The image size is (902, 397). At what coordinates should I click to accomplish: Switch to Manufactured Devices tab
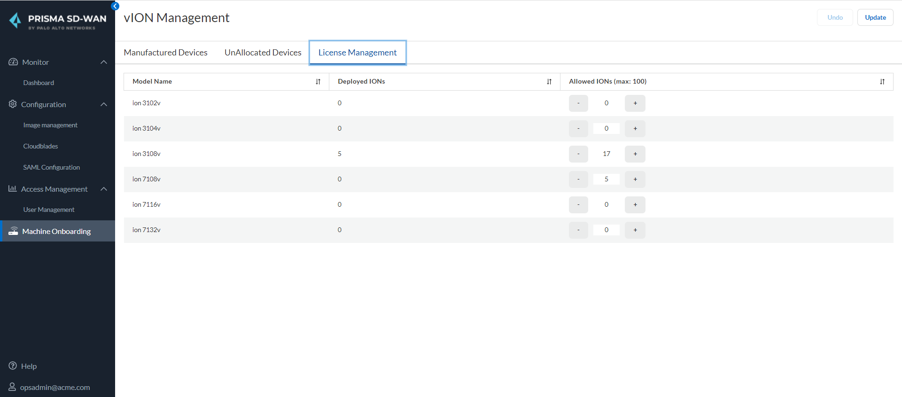pos(165,53)
